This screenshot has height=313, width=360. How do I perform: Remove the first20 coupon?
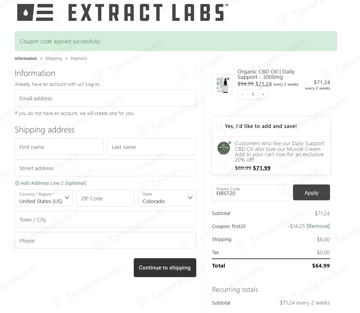pos(318,226)
